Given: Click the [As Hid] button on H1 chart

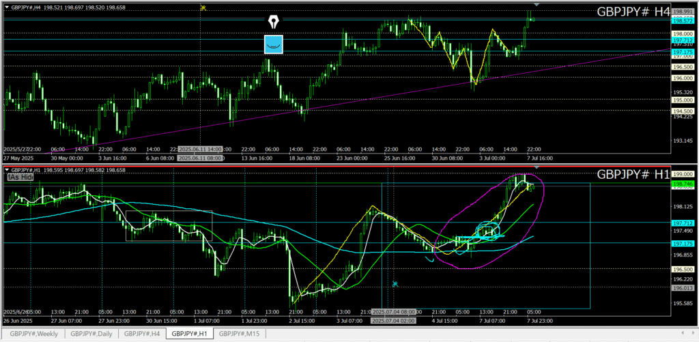Looking at the screenshot, I should tap(20, 177).
